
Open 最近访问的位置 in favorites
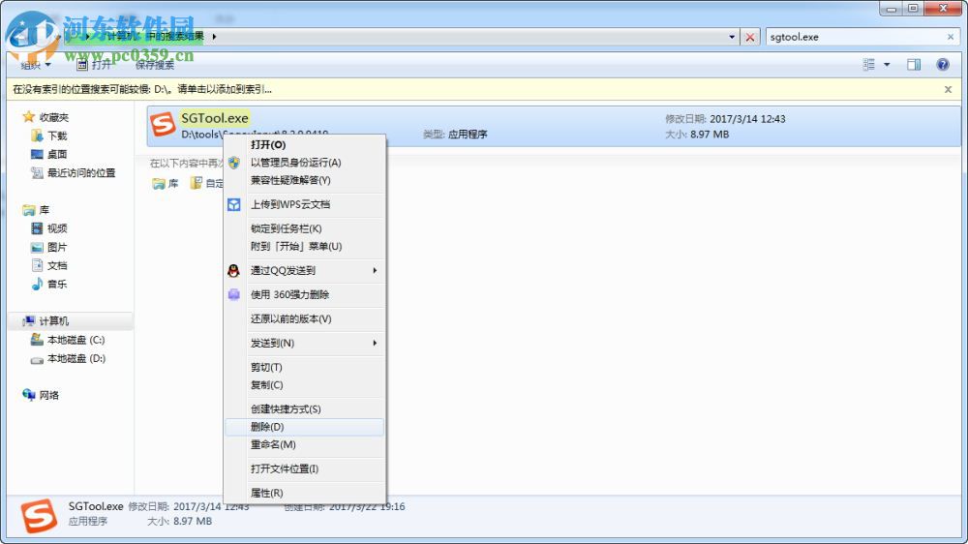coord(81,173)
